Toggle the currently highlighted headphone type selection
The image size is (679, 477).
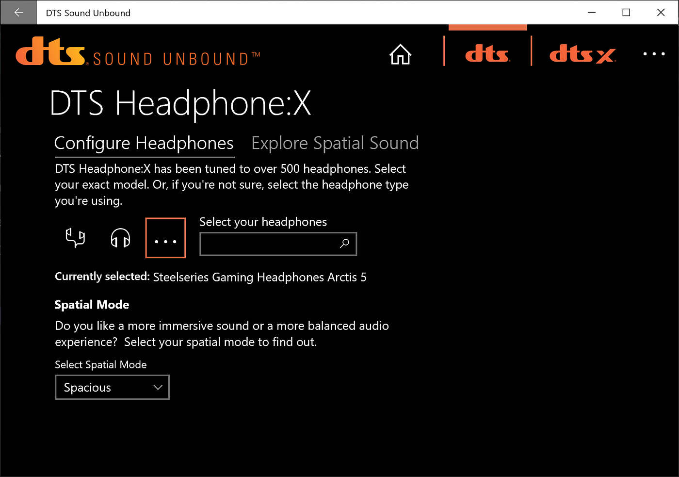[165, 238]
